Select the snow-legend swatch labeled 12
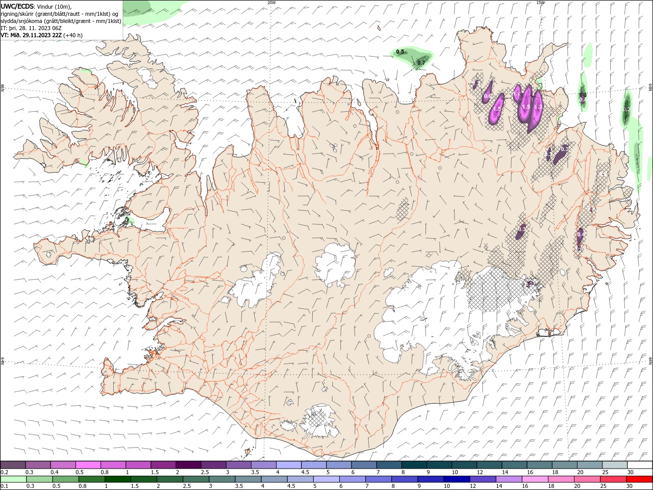Image resolution: width=653 pixels, height=490 pixels. point(489,465)
